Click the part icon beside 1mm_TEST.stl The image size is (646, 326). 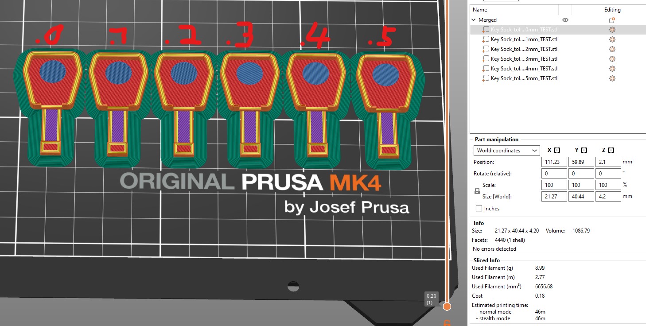click(486, 39)
